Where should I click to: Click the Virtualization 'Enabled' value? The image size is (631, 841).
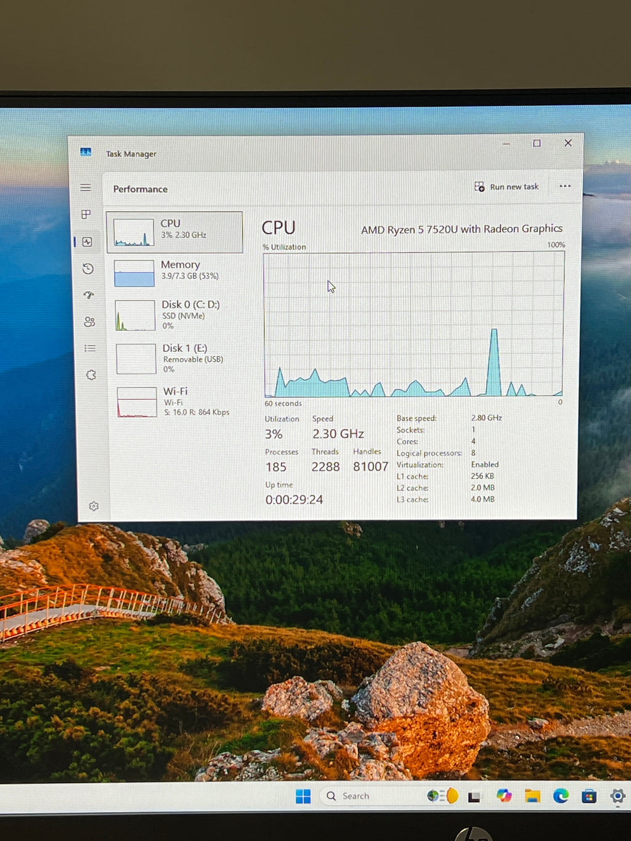pyautogui.click(x=485, y=465)
